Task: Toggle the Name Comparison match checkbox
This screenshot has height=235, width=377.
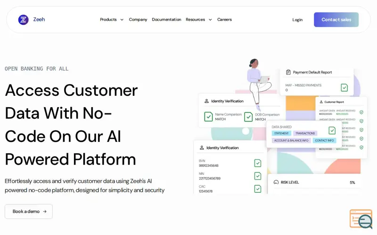Action: [x=208, y=117]
